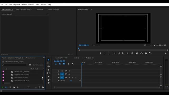Viewport: 169px width, 95px height.
Task: Expand no clip selected arrow
Action: 47,14
